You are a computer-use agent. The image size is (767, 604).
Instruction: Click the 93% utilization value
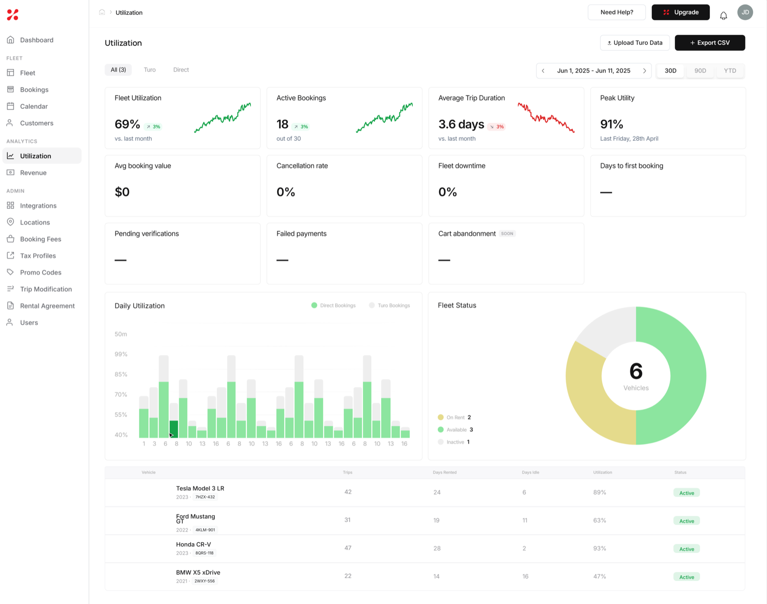(600, 548)
